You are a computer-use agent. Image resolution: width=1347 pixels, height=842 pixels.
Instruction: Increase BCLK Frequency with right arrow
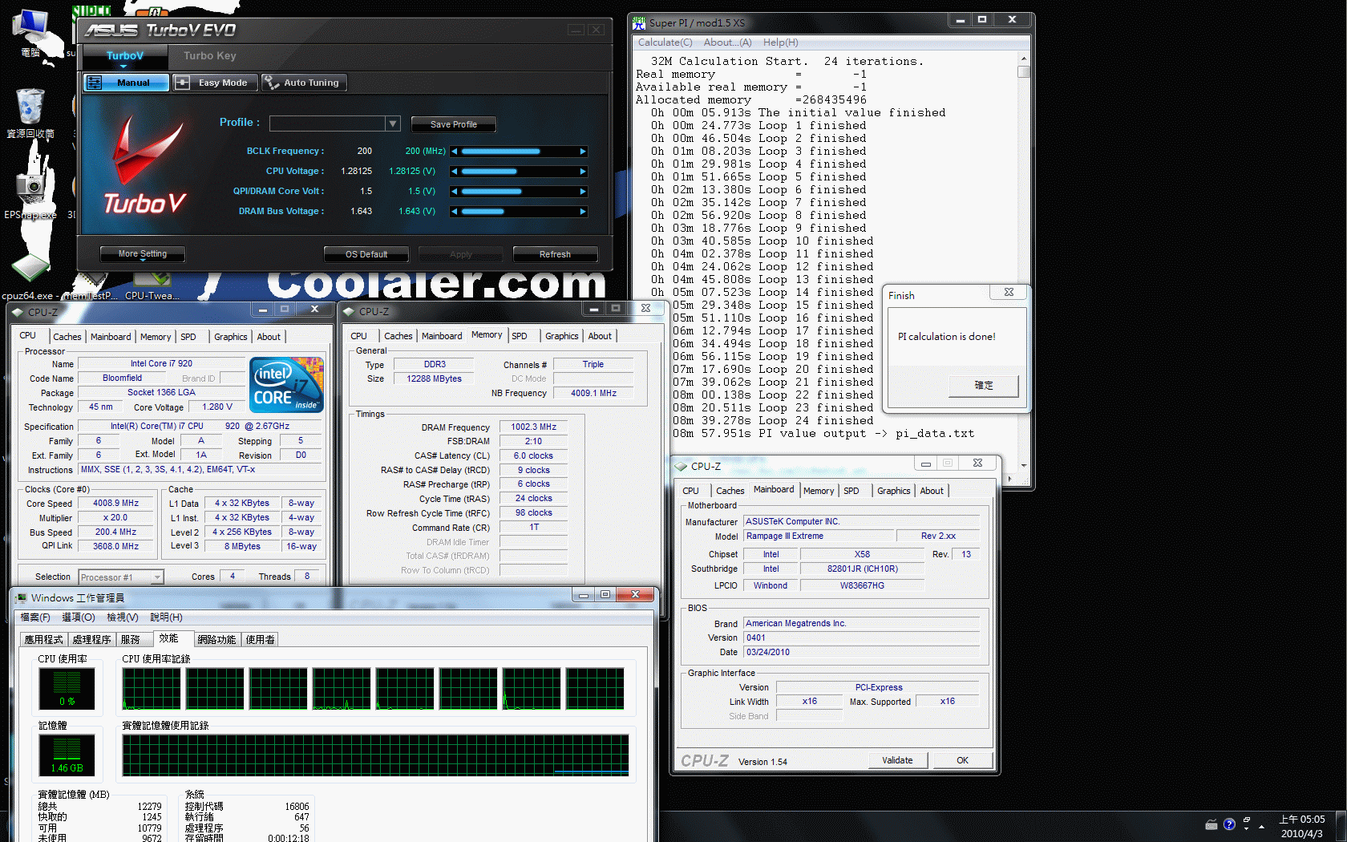583,152
